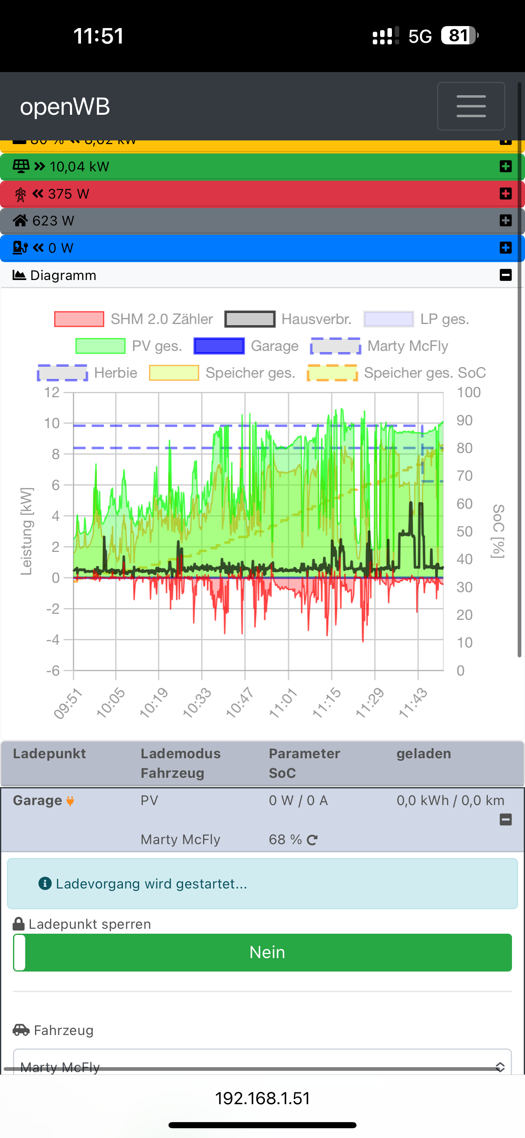Image resolution: width=525 pixels, height=1138 pixels.
Task: Click the Marty McFly vehicle name in table
Action: pyautogui.click(x=180, y=839)
